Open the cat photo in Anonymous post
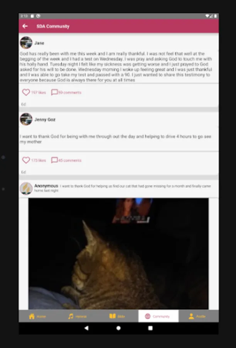Image resolution: width=236 pixels, height=348 pixels. 118,254
